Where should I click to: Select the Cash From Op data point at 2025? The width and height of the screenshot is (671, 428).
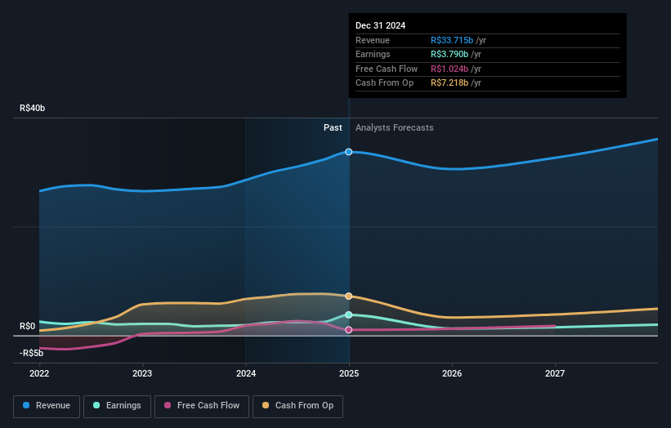pos(349,296)
